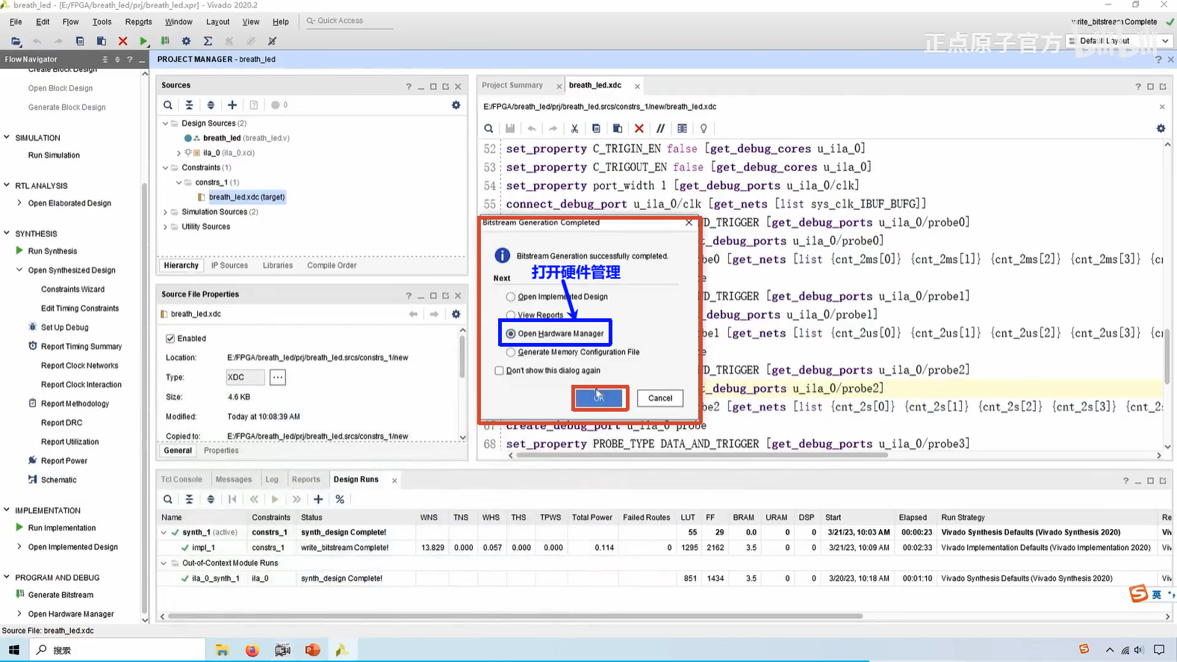Click Report Timing Summary link
The image size is (1177, 662).
[x=81, y=347]
